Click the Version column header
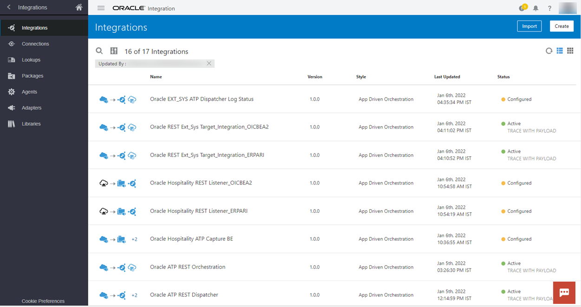The height and width of the screenshot is (307, 581). 315,77
